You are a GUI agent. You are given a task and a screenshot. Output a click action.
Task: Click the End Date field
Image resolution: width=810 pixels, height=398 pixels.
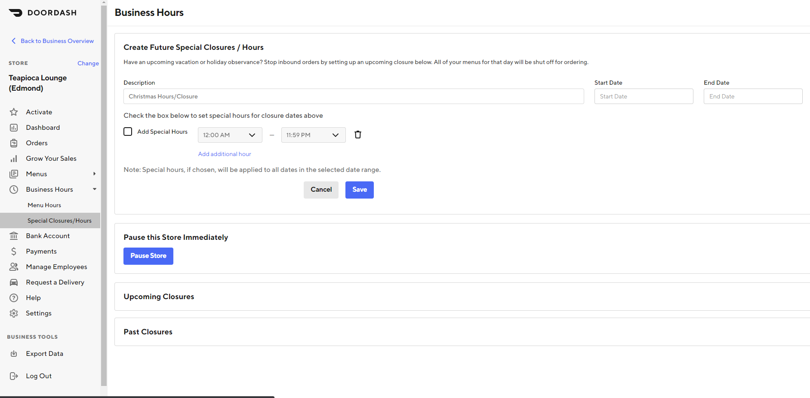point(753,96)
